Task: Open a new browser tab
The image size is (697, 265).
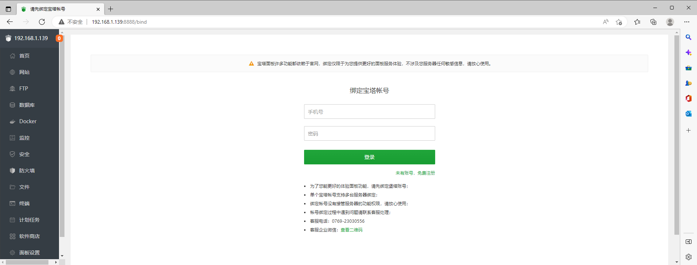Action: [x=111, y=9]
